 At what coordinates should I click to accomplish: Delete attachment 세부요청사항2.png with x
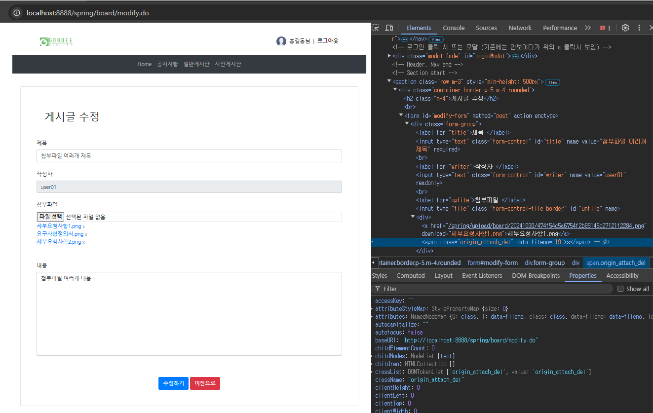click(x=83, y=242)
